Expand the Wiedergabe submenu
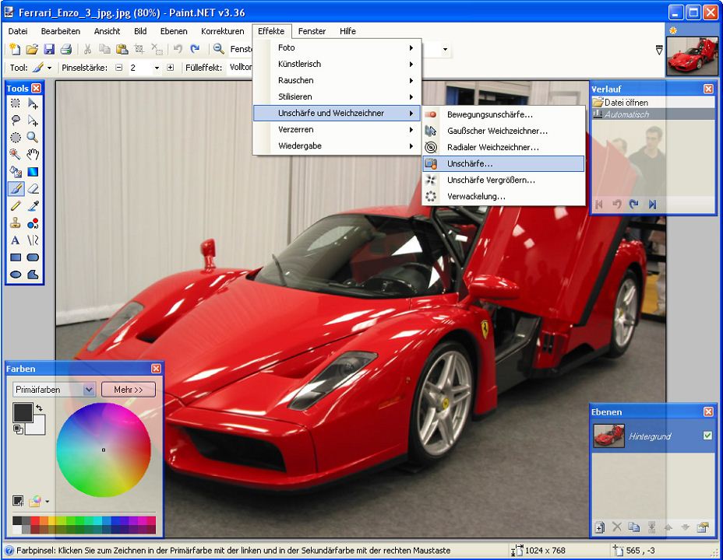723x560 pixels. (x=337, y=146)
